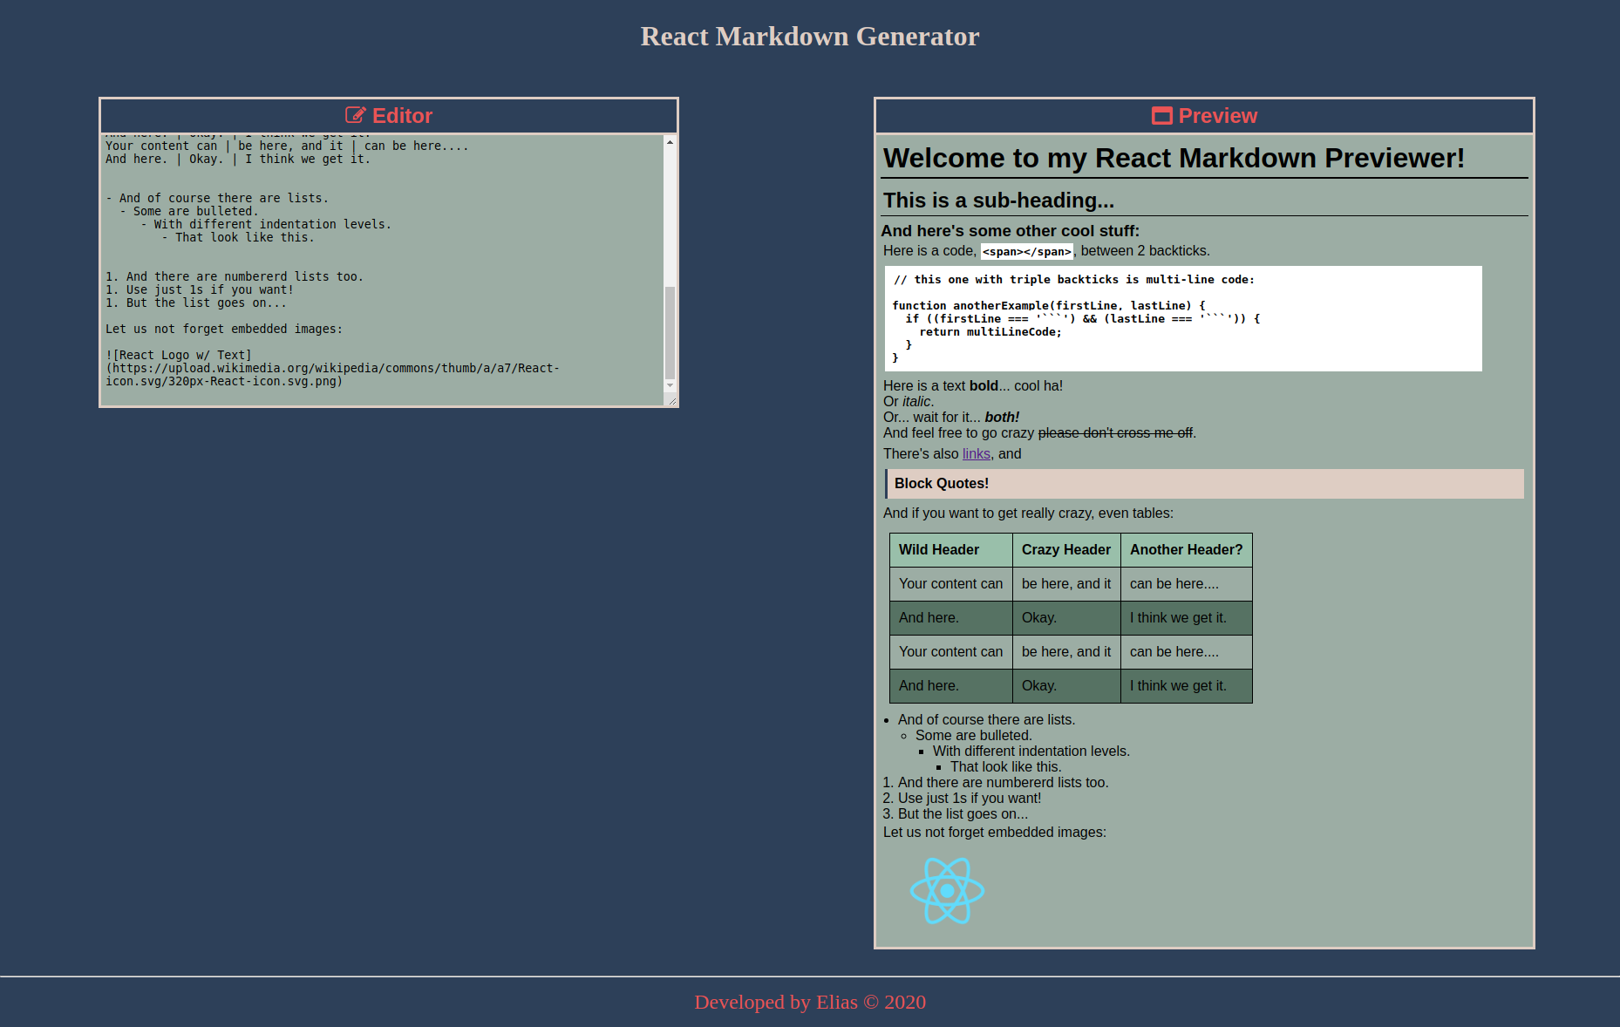
Task: Click 'And there are numbererd lists too.' preview item
Action: [1003, 783]
